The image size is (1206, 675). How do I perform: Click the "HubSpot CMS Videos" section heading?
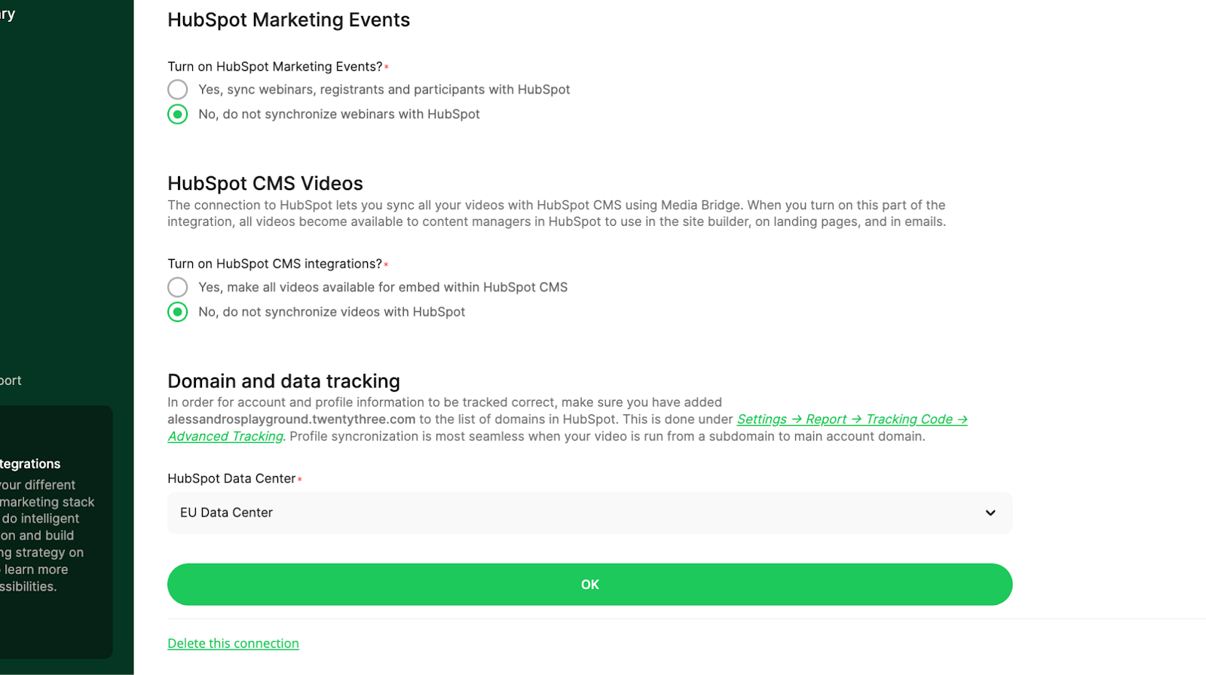click(x=265, y=184)
